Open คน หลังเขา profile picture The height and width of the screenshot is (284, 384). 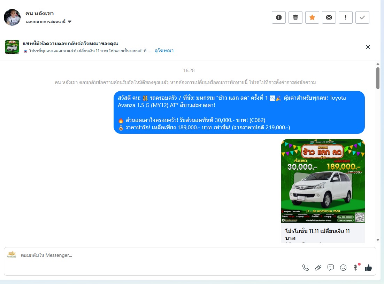pyautogui.click(x=12, y=17)
